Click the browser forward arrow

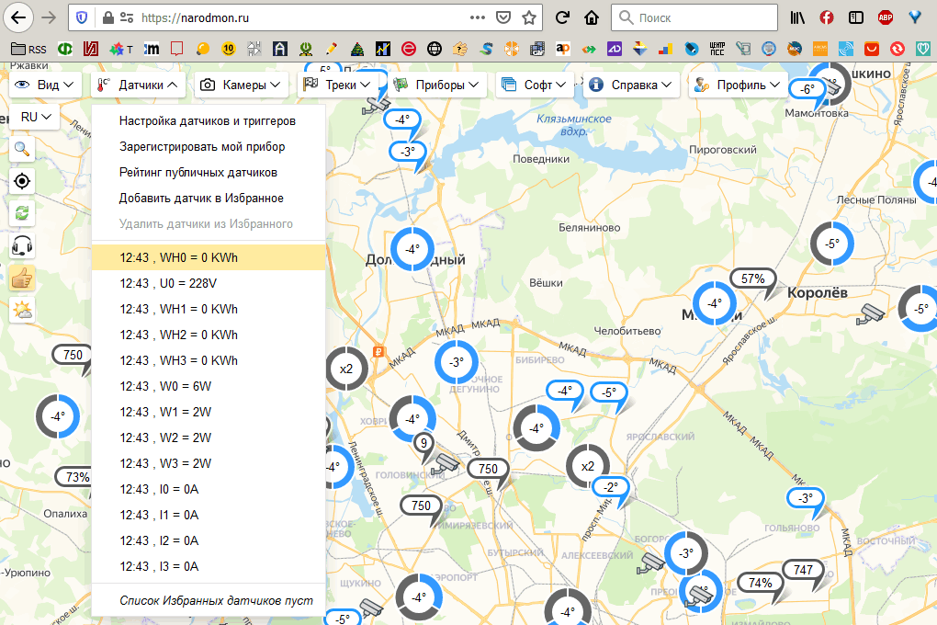pos(49,17)
